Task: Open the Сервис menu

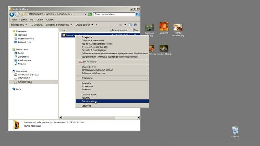Action: pos(40,19)
